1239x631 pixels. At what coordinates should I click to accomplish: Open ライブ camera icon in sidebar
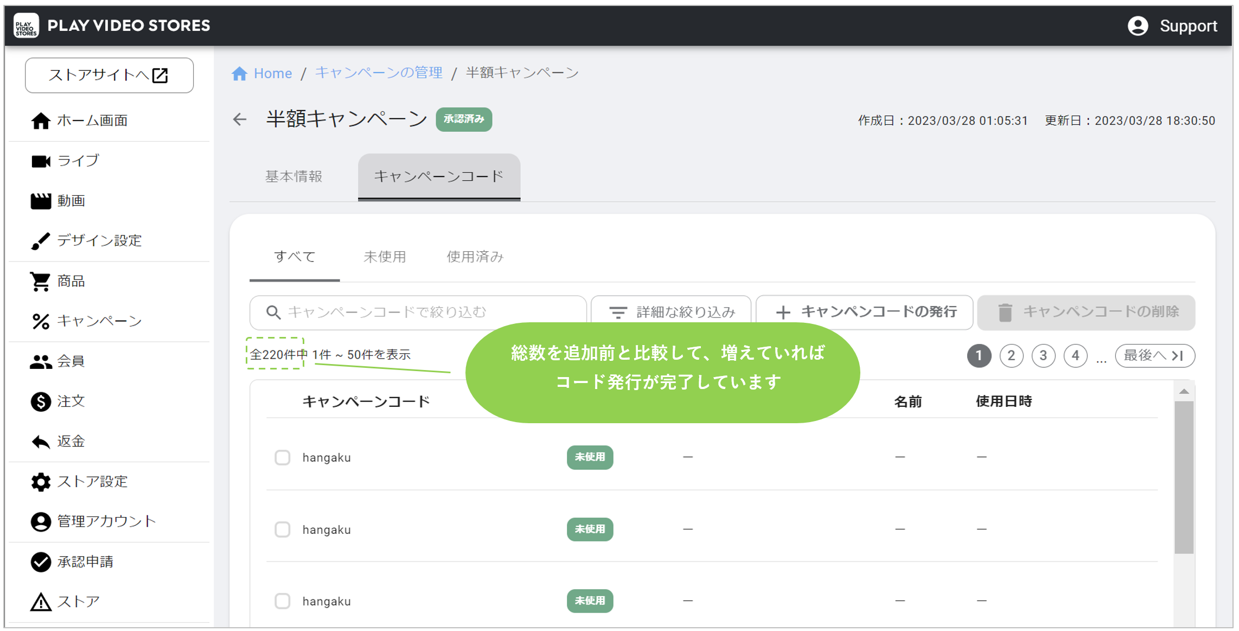[x=41, y=161]
